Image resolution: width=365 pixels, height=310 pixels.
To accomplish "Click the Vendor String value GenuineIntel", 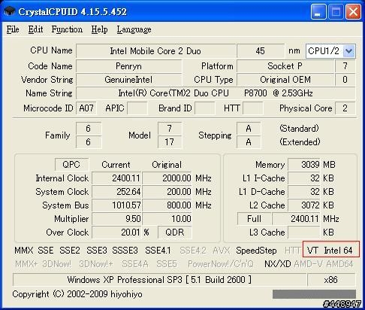I will (x=128, y=80).
